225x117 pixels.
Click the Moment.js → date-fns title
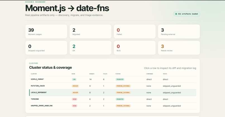tap(67, 8)
